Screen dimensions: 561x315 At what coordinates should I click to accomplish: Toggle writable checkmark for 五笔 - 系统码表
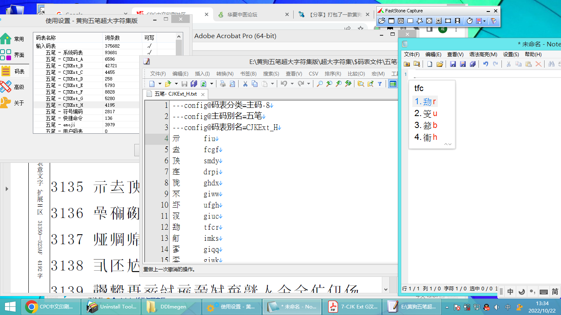(149, 52)
